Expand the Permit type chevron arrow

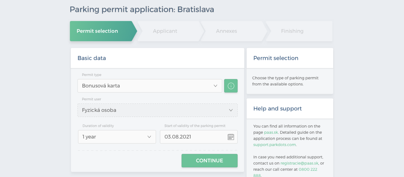215,86
